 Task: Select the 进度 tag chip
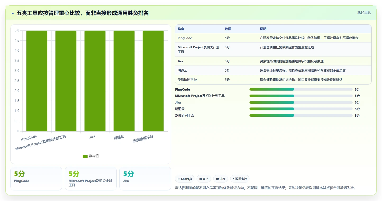[221, 179]
